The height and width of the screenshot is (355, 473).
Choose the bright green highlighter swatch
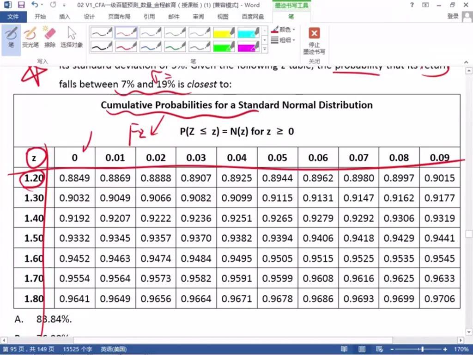tap(224, 47)
